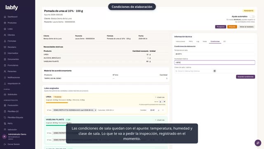Open Plantillas Etiqueta tag icon
The image size is (264, 149).
pos(5,118)
